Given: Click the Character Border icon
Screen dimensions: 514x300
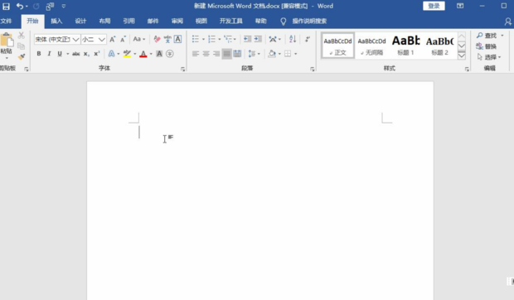Looking at the screenshot, I should 177,39.
